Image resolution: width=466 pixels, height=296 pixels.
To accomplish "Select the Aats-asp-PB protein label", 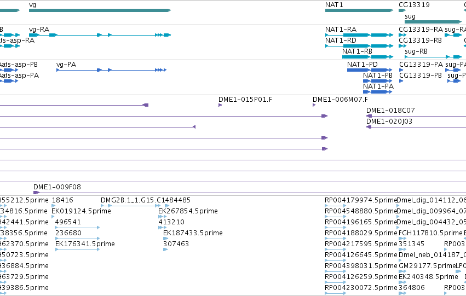I will click(x=19, y=65).
